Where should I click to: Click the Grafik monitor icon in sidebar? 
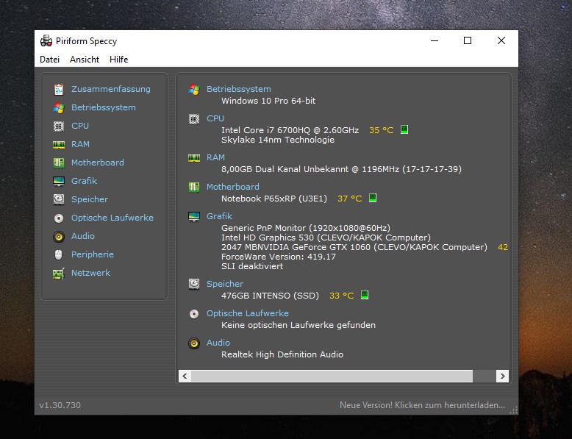[58, 181]
